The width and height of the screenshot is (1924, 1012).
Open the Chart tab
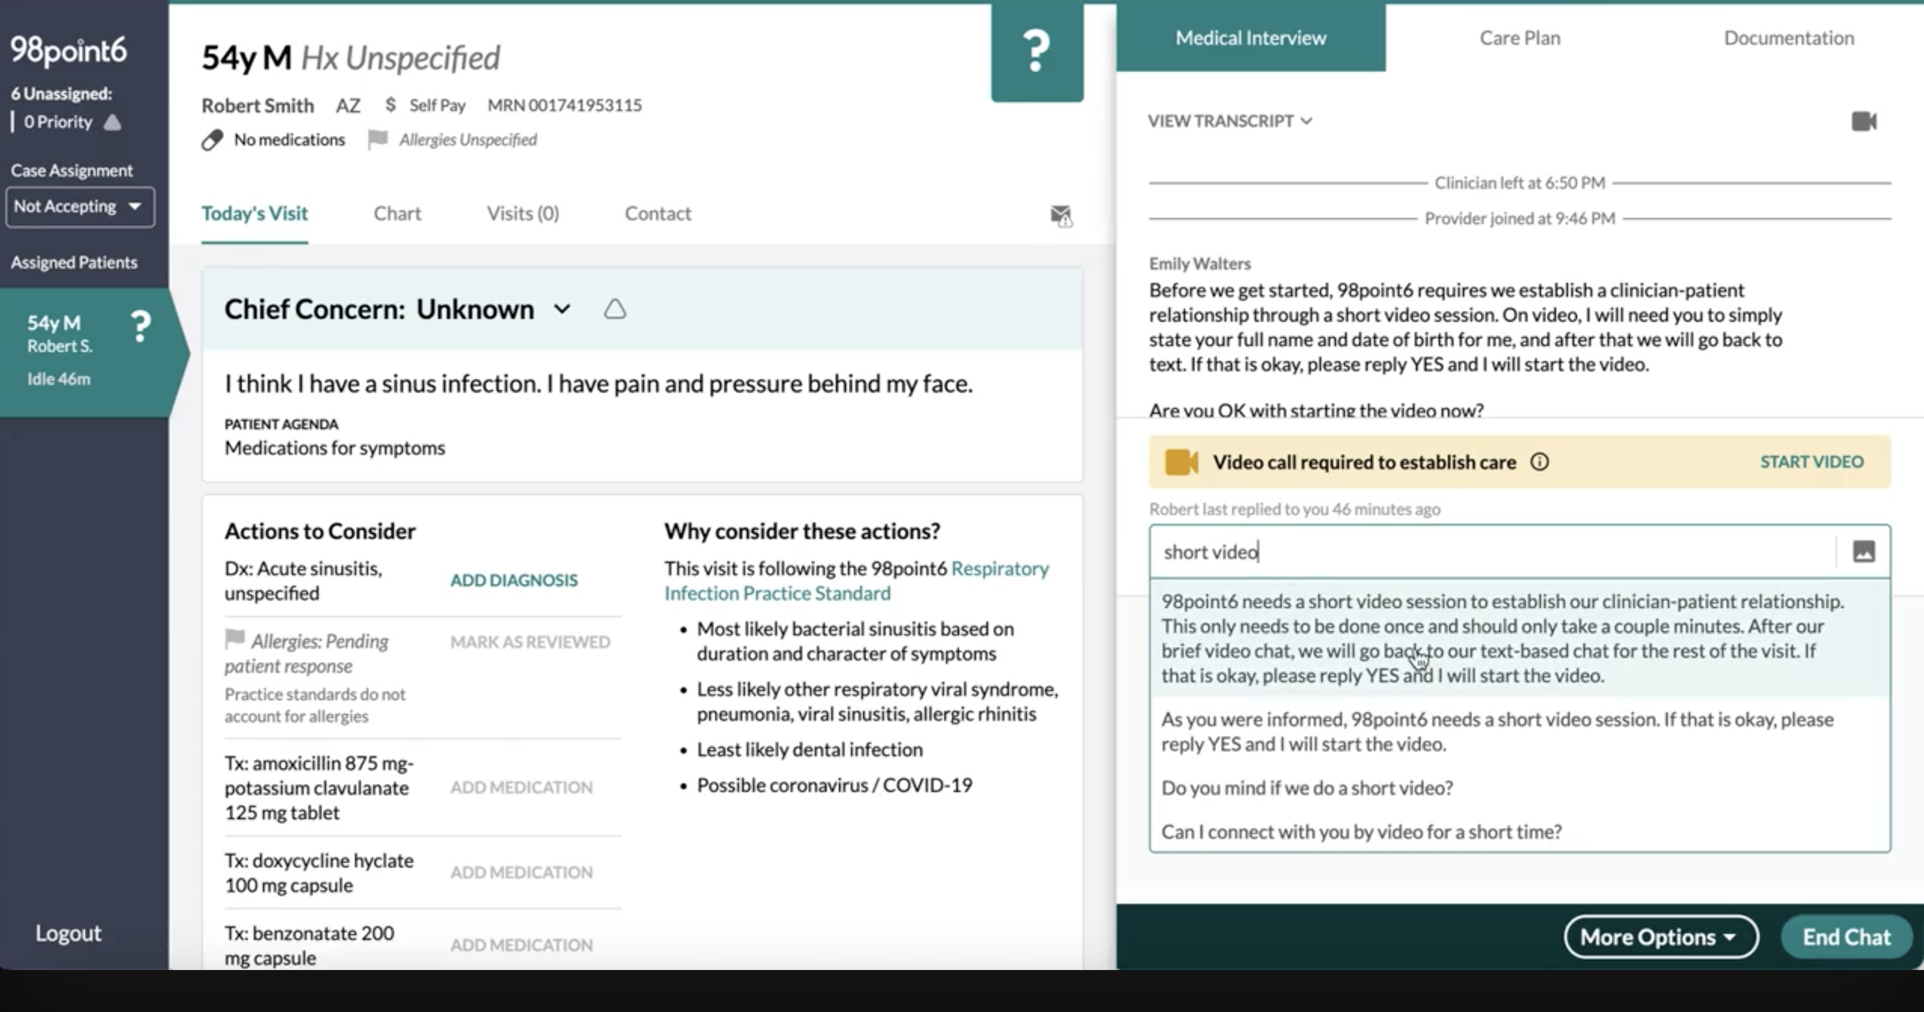click(397, 214)
